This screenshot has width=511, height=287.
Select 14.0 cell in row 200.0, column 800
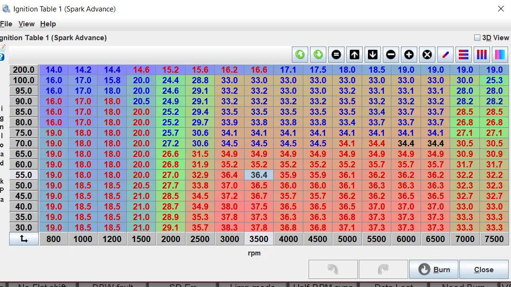[54, 70]
